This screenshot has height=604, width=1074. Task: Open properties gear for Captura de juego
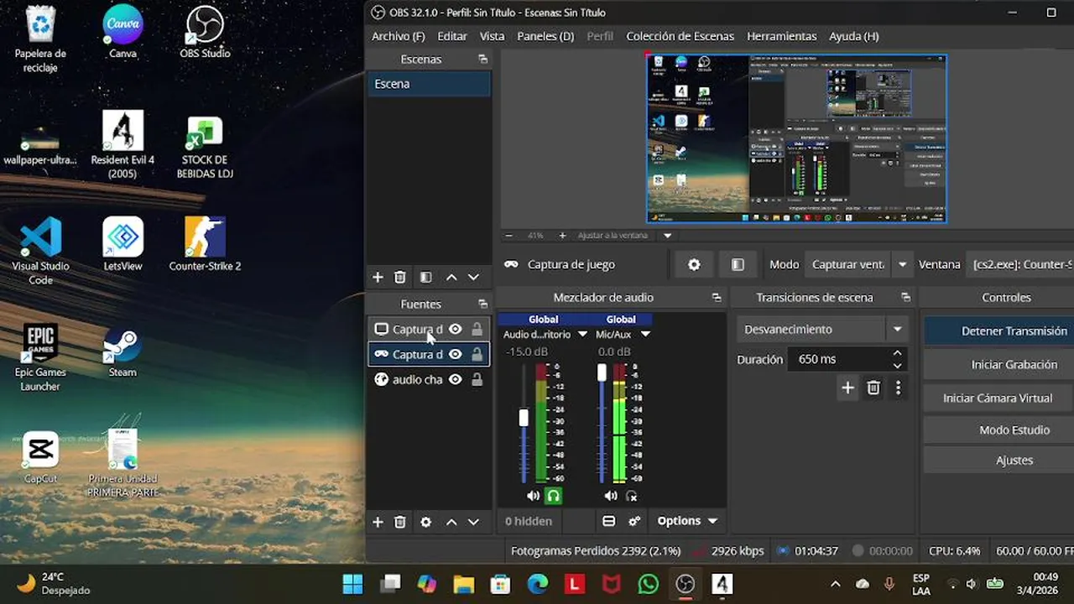tap(694, 264)
